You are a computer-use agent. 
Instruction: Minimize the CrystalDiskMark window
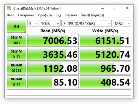pos(103,8)
